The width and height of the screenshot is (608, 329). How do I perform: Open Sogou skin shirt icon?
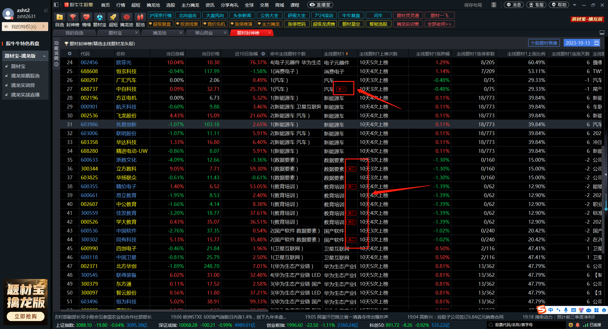point(581,310)
